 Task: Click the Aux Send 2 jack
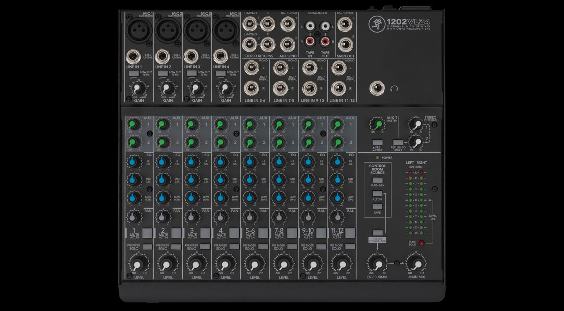pyautogui.click(x=288, y=44)
